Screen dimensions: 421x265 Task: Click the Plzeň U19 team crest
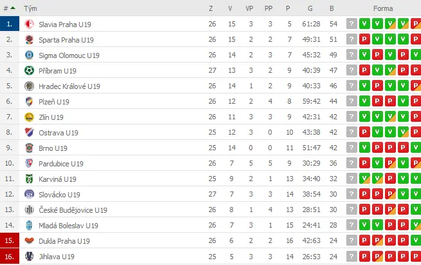pos(29,102)
